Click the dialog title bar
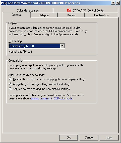 click(56, 3)
